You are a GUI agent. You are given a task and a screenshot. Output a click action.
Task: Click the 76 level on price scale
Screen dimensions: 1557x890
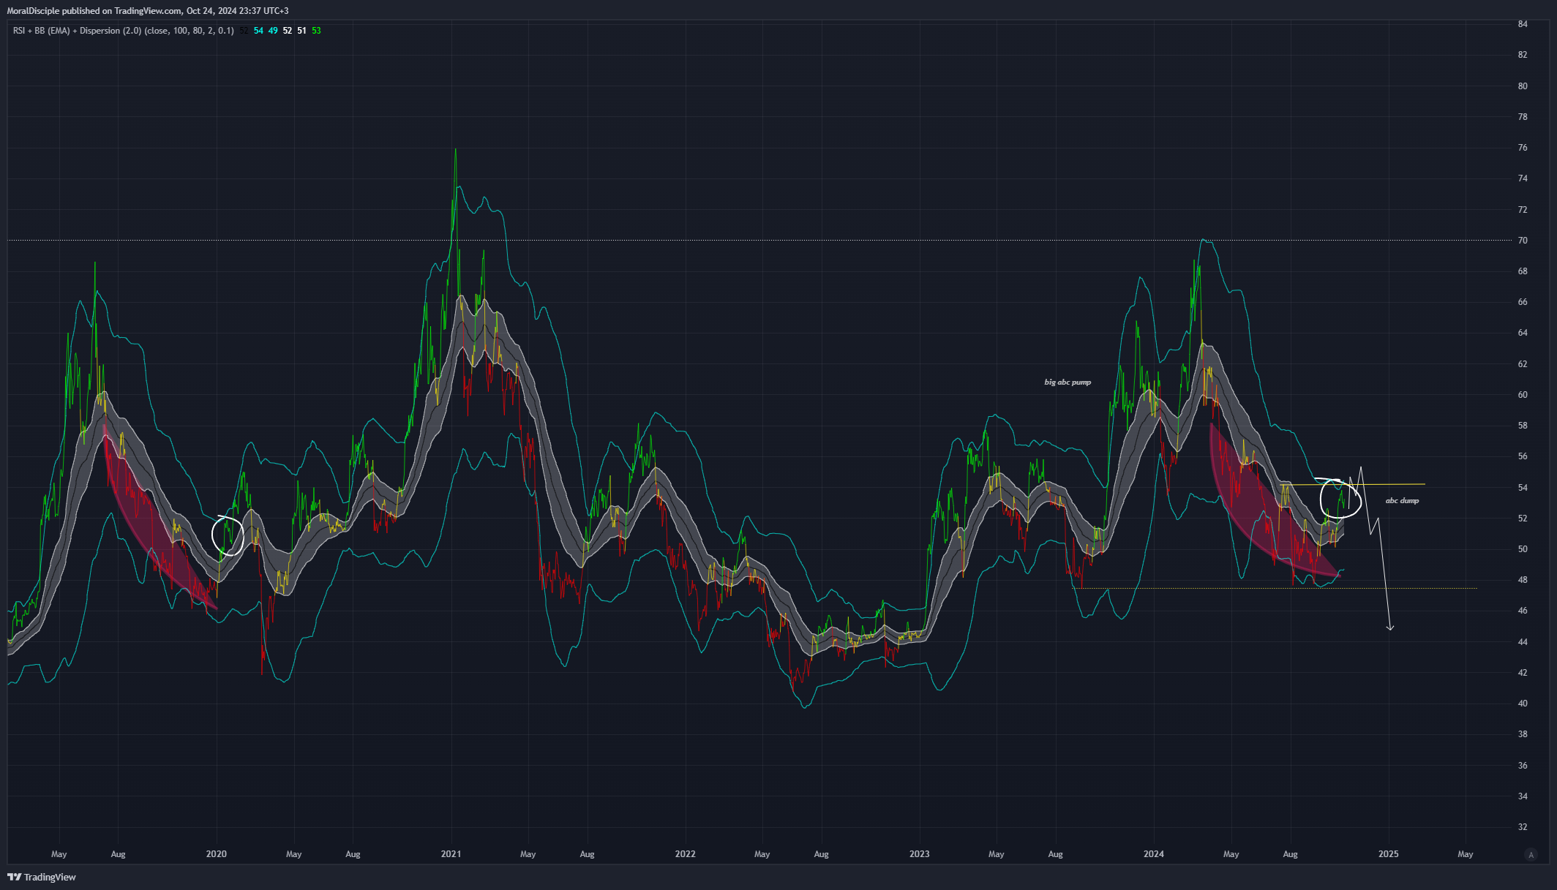point(1523,148)
